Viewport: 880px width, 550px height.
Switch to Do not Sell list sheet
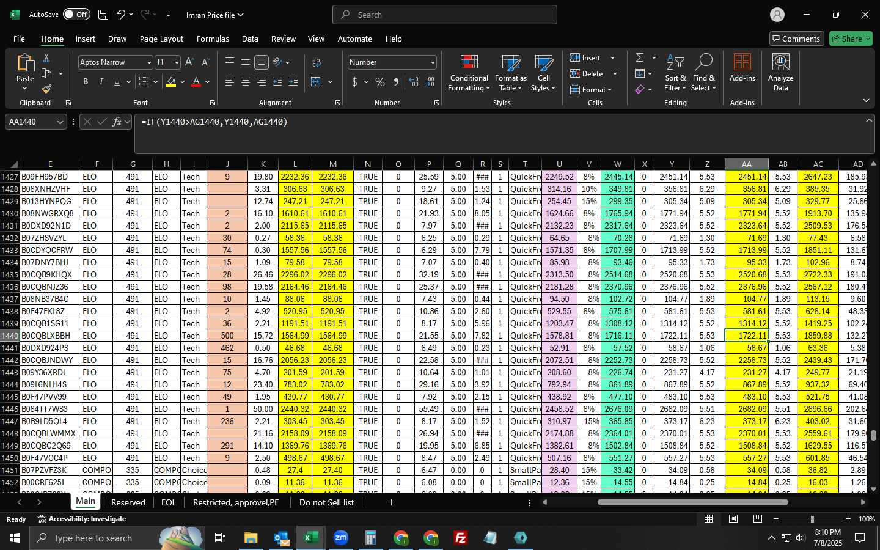coord(326,502)
